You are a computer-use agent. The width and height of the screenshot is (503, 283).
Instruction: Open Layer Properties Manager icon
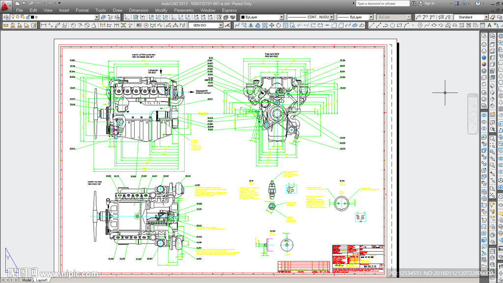[x=6, y=17]
